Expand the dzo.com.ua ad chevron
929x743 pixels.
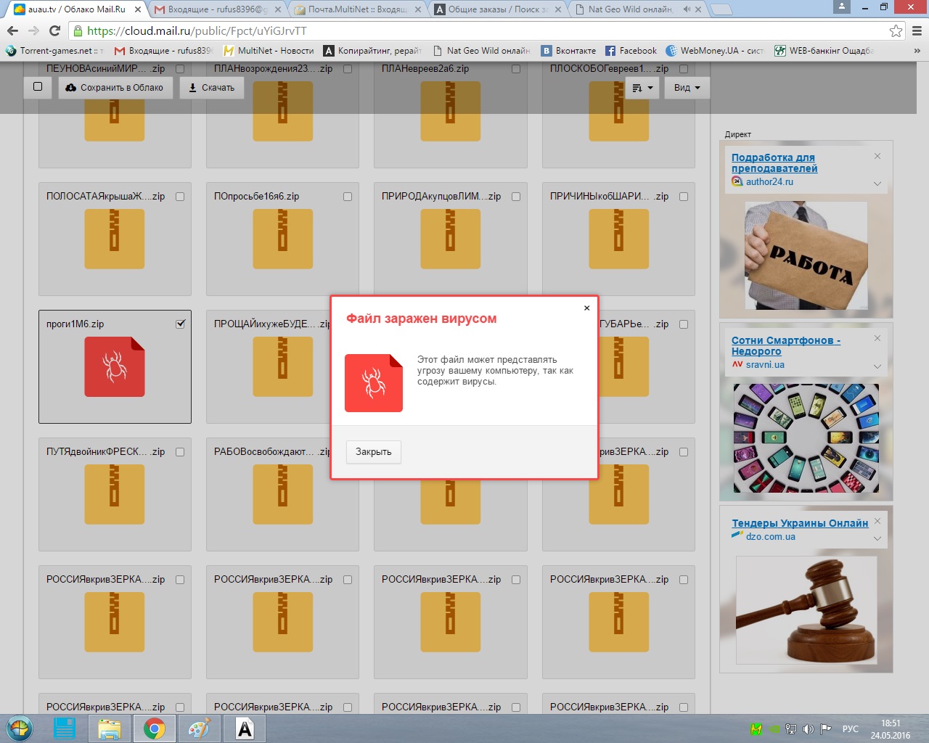tap(877, 538)
